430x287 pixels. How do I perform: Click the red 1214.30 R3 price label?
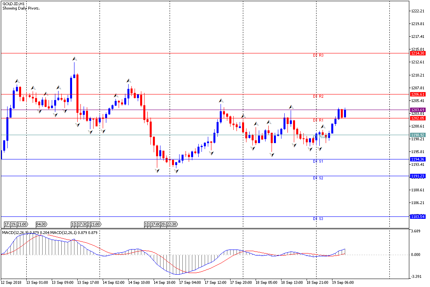(x=418, y=53)
